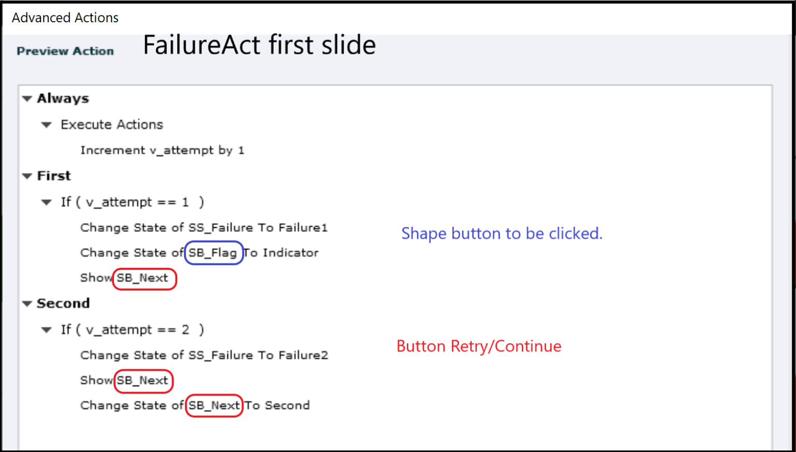Click the red-circled SB_Next in Show action
Viewport: 796px width, 452px height.
pyautogui.click(x=145, y=279)
